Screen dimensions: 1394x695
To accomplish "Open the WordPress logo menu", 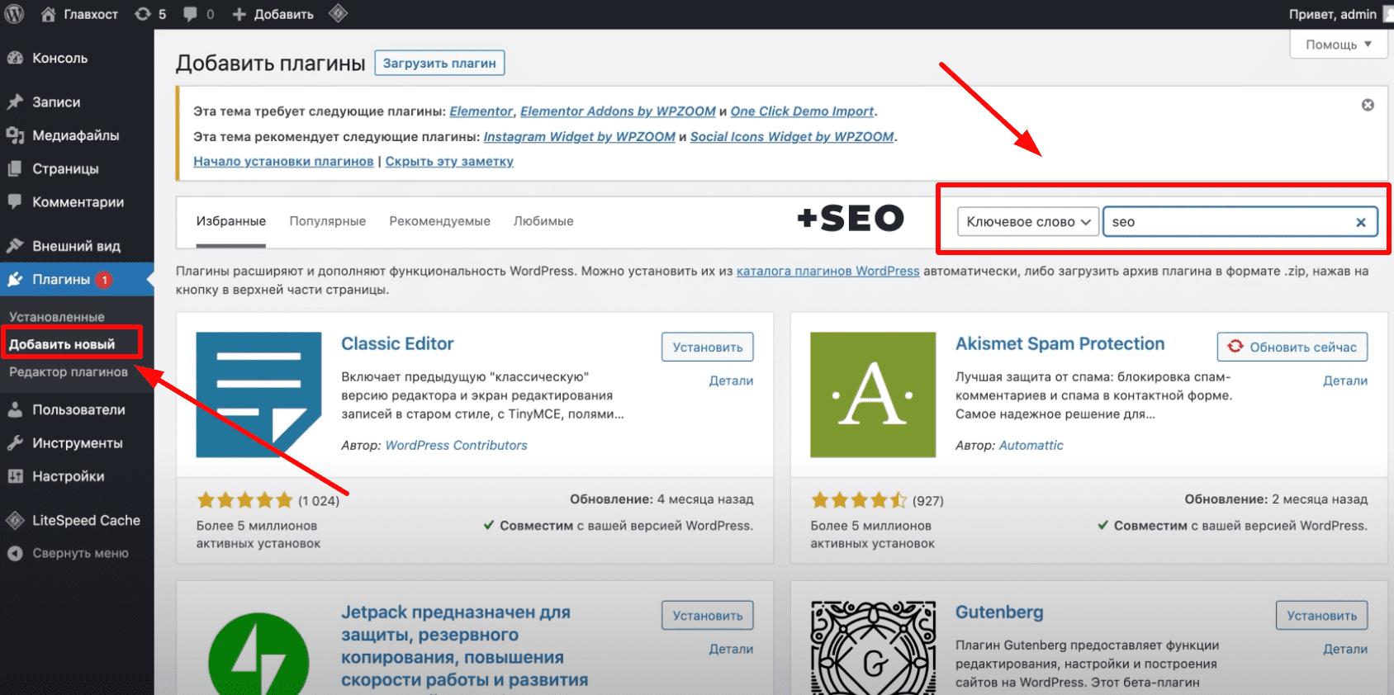I will pos(14,14).
